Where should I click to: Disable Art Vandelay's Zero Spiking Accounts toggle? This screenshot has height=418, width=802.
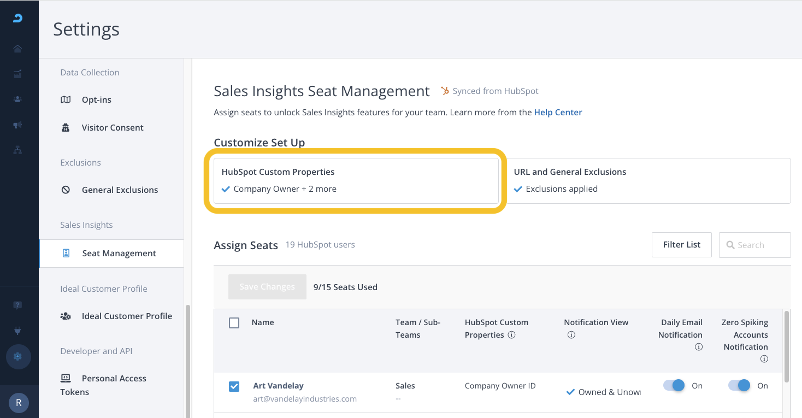(x=739, y=386)
